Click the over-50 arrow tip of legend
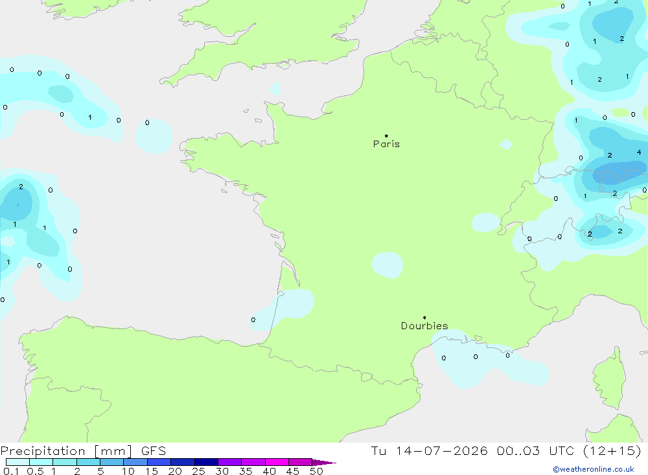648x475 pixels. [324, 463]
